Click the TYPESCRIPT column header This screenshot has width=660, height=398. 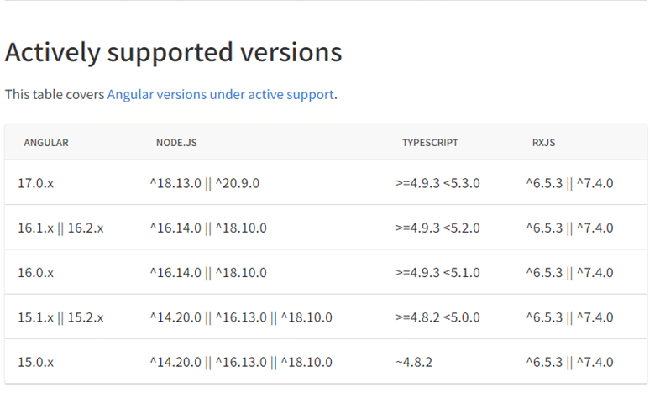tap(430, 143)
